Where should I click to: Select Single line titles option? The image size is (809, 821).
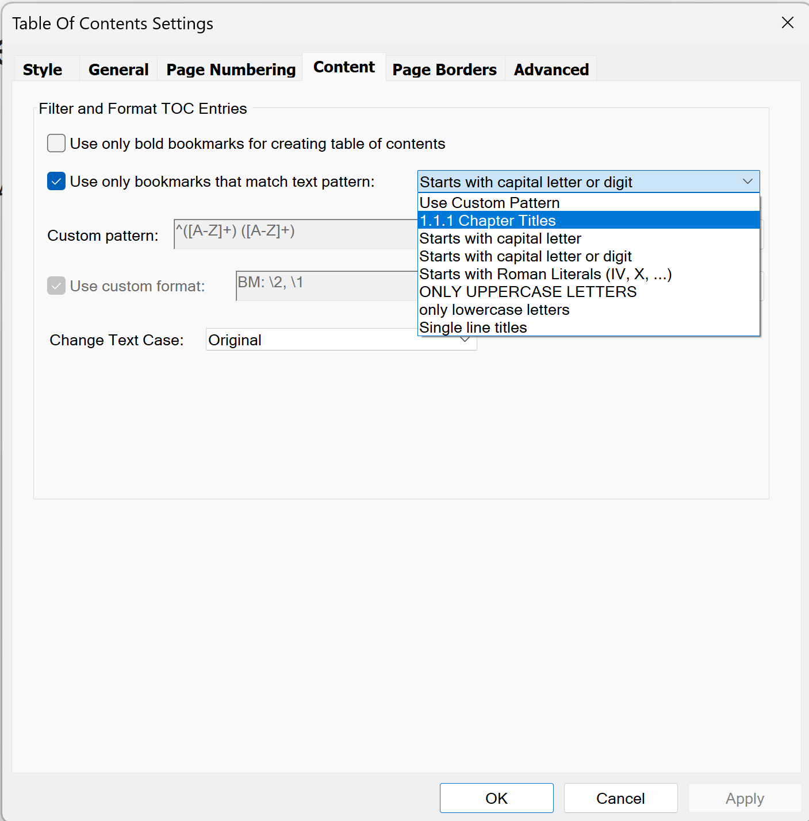point(589,327)
